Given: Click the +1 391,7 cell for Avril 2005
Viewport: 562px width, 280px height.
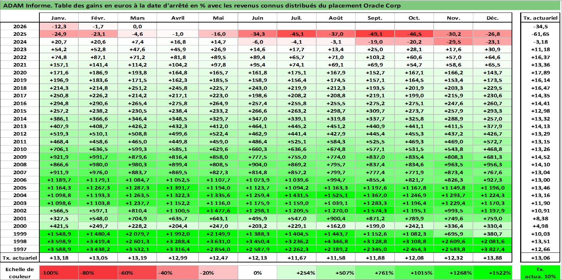Looking at the screenshot, I should click(x=178, y=188).
